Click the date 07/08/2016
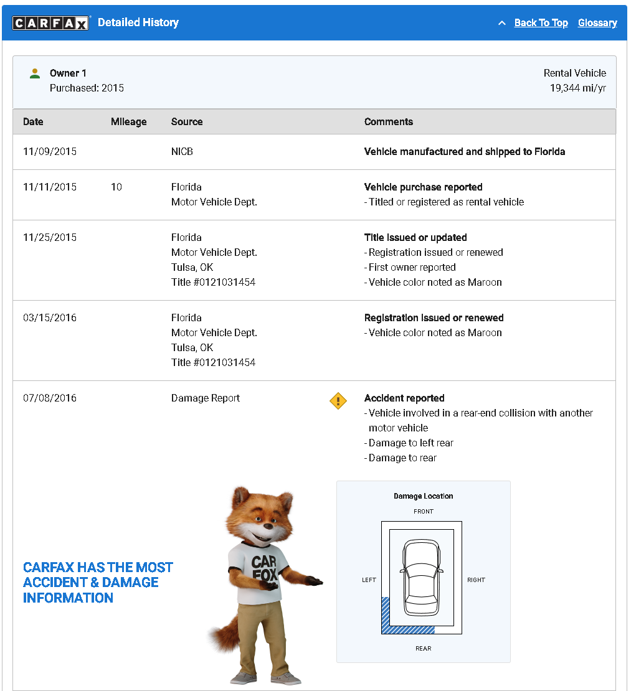Image resolution: width=631 pixels, height=691 pixels. point(50,398)
